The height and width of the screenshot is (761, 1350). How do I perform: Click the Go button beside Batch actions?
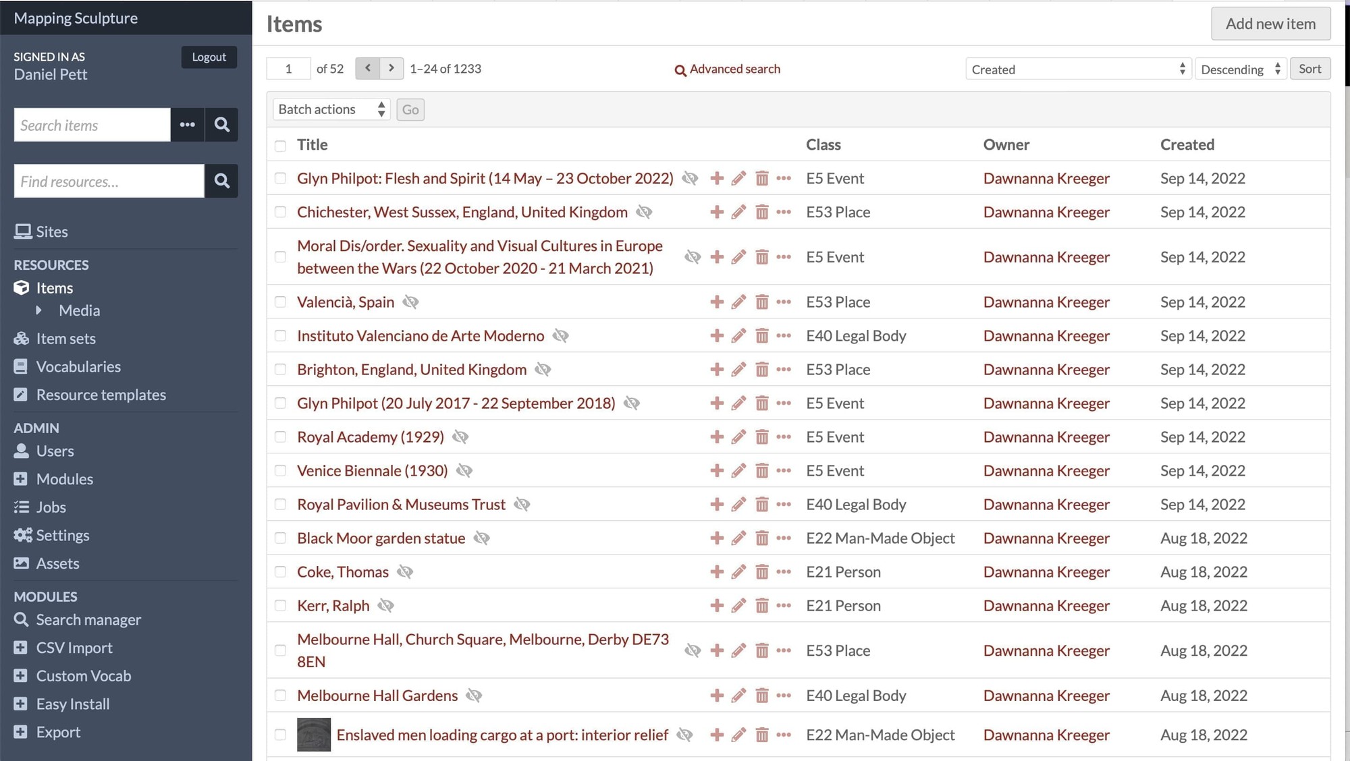click(410, 109)
